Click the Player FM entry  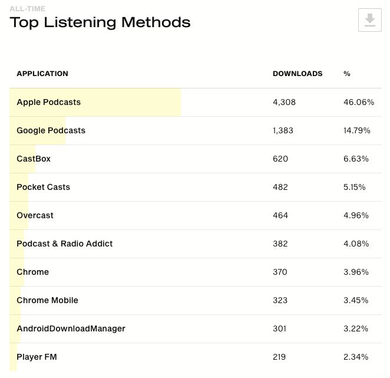point(37,357)
